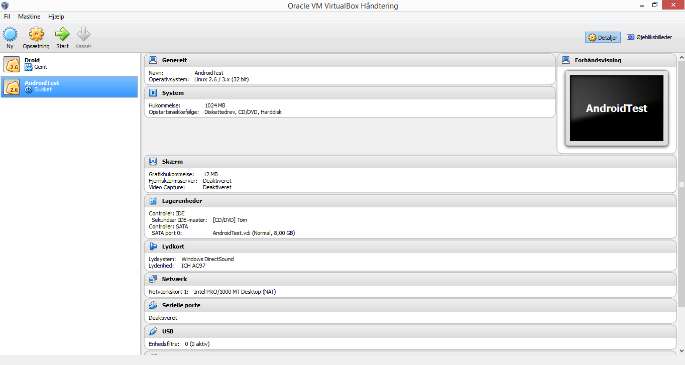Click the AndroidTest preview thumbnail

click(x=617, y=108)
